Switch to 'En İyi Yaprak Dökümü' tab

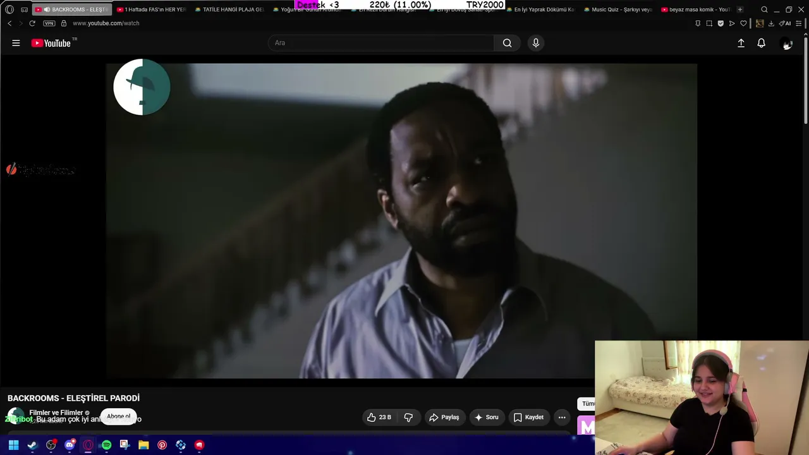coord(541,9)
